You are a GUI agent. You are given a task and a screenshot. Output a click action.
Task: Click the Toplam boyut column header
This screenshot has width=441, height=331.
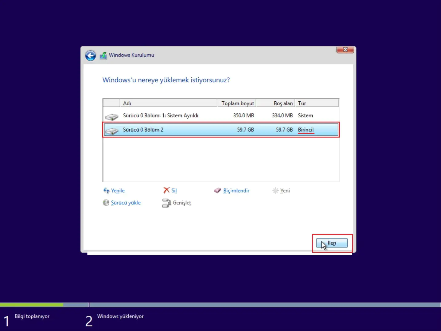click(x=236, y=103)
